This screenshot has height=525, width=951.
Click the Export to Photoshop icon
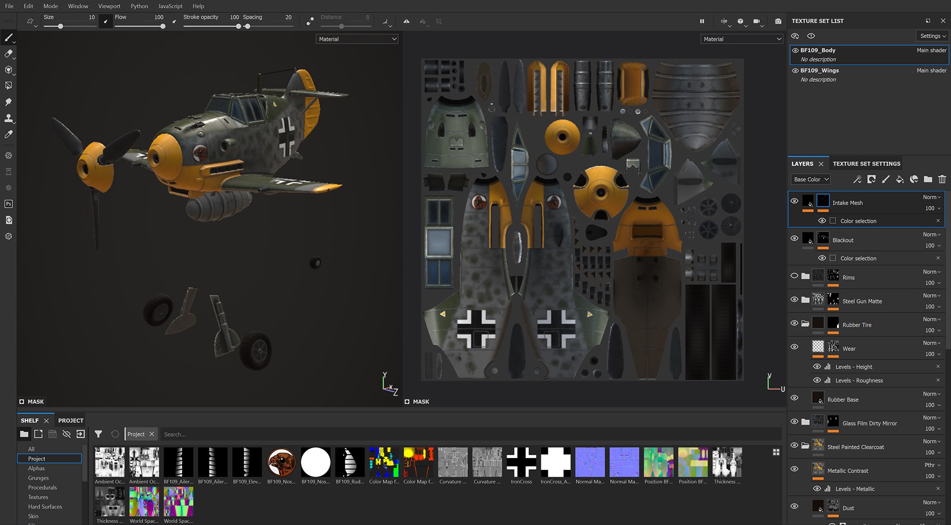click(x=8, y=204)
